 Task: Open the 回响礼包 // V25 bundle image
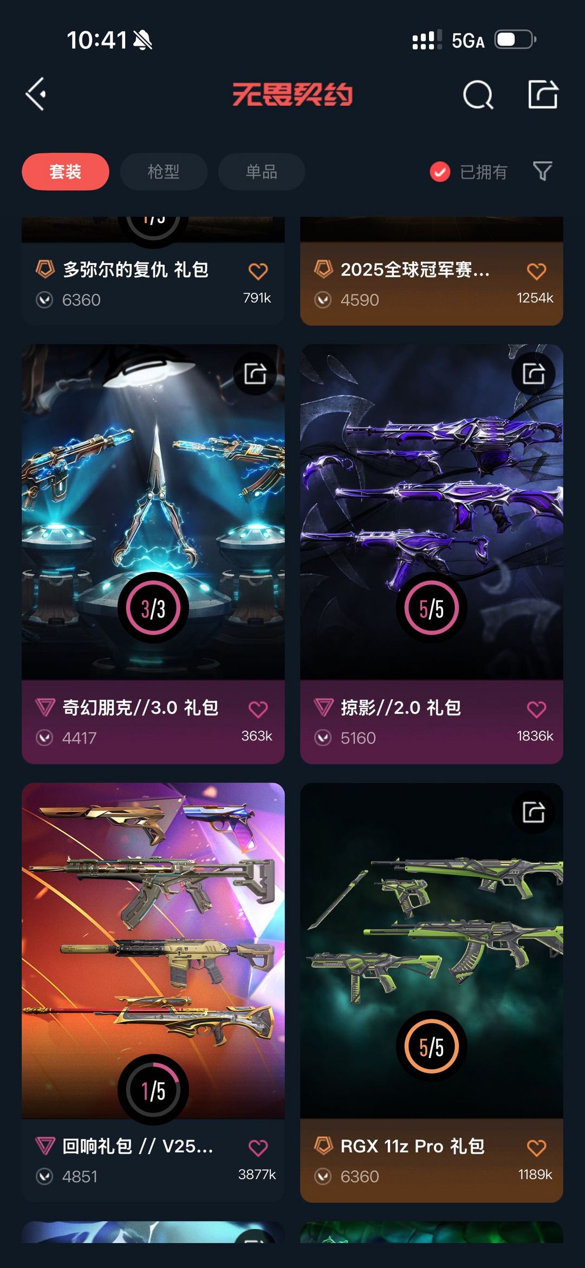(x=153, y=951)
